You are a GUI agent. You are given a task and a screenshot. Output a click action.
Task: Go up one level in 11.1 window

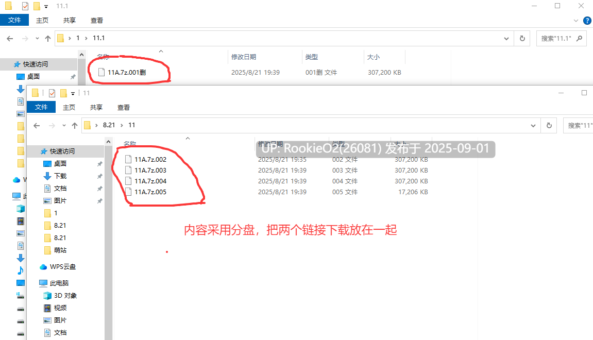[x=47, y=38]
